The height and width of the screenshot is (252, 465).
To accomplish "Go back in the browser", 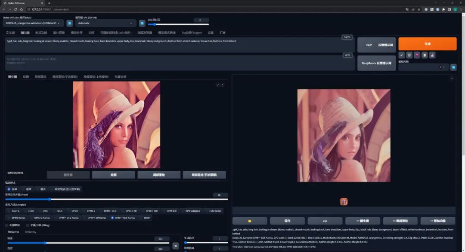I will pyautogui.click(x=4, y=9).
